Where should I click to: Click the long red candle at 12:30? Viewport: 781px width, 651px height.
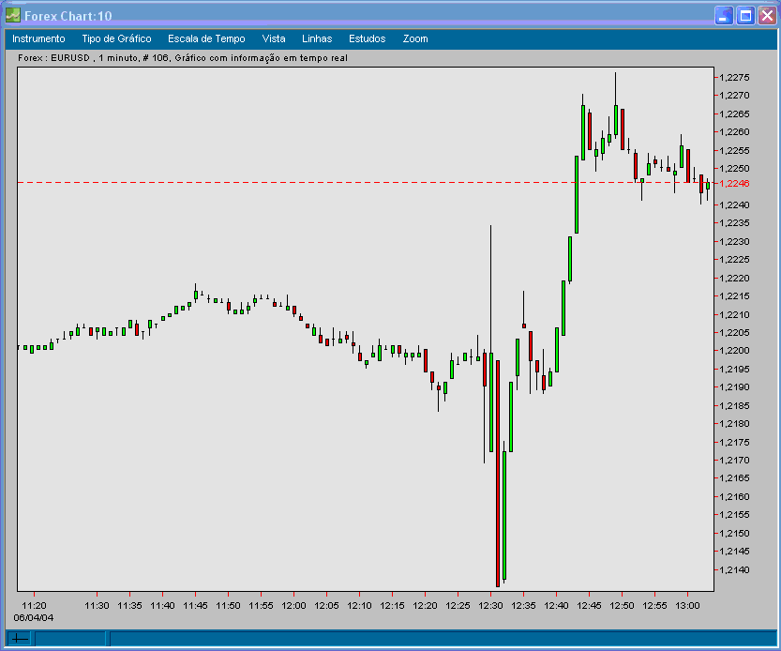pyautogui.click(x=496, y=469)
